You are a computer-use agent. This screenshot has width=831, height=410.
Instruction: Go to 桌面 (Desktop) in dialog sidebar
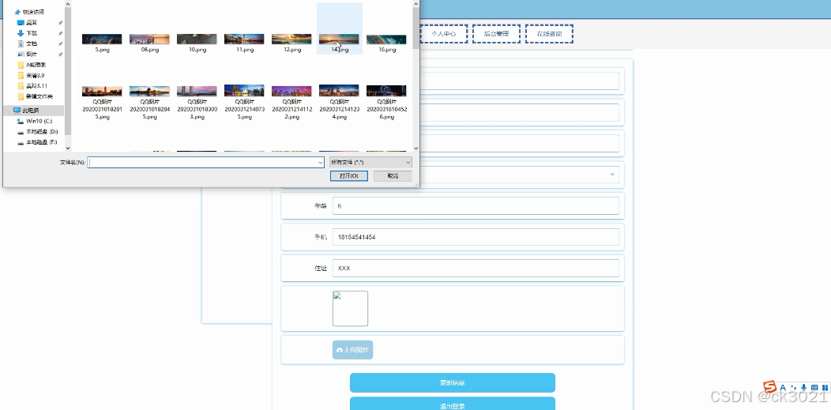[28, 23]
